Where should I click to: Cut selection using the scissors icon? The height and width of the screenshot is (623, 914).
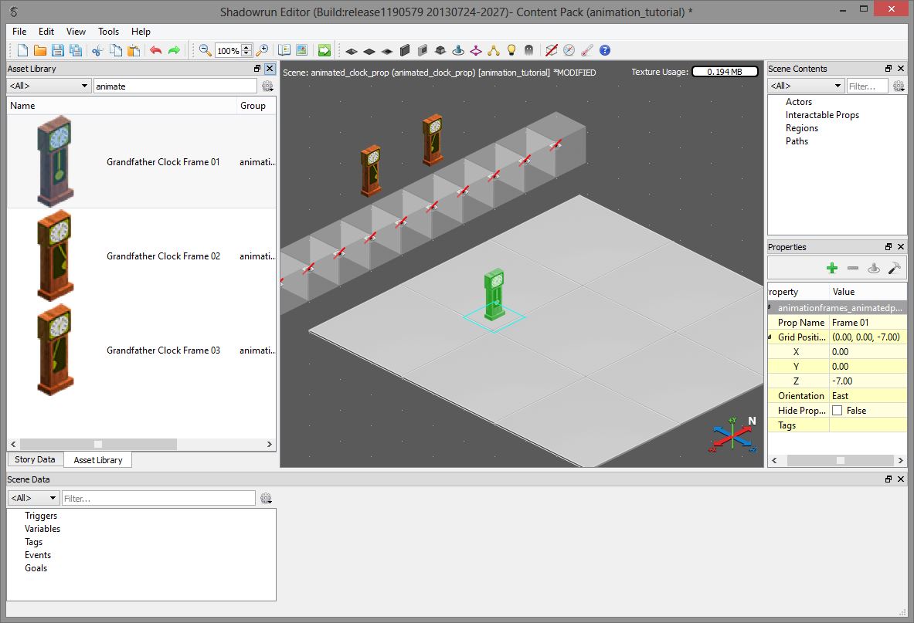[97, 51]
